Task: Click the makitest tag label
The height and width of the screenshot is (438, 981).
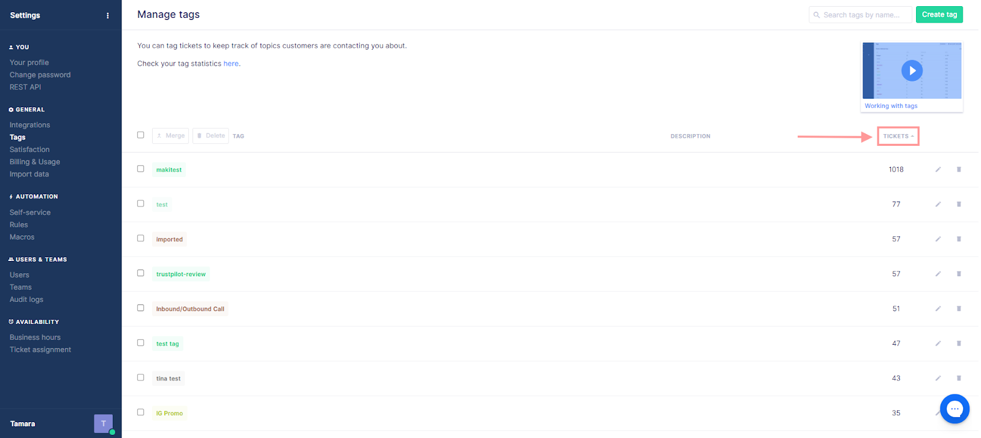Action: pos(169,170)
